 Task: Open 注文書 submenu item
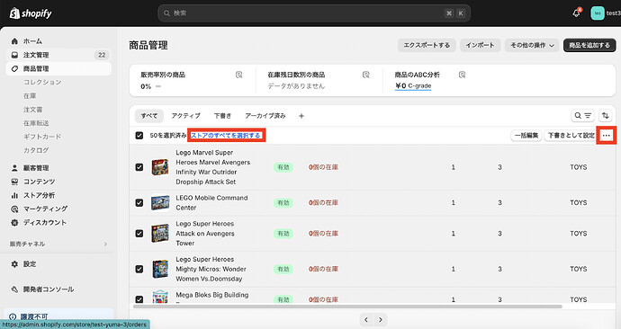click(x=33, y=109)
